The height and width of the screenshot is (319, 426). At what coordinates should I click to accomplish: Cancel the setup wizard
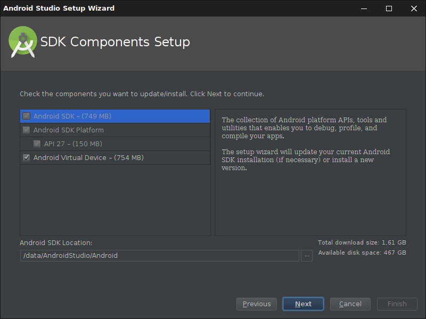350,304
